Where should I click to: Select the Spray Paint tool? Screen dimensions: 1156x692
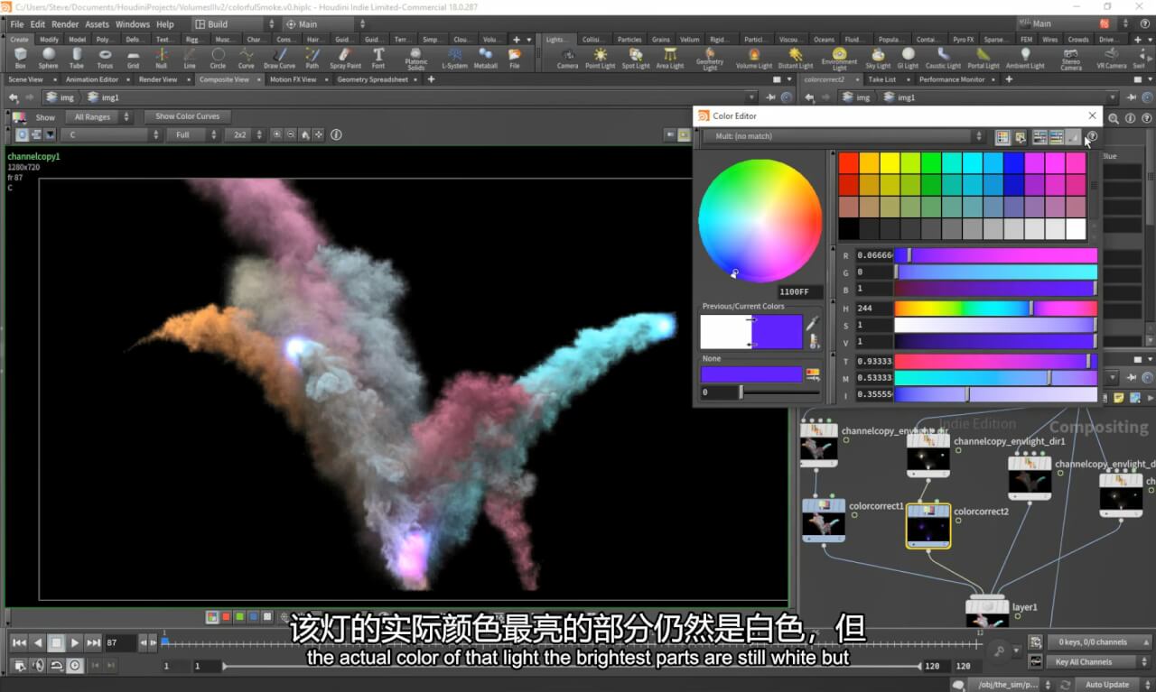pos(345,59)
